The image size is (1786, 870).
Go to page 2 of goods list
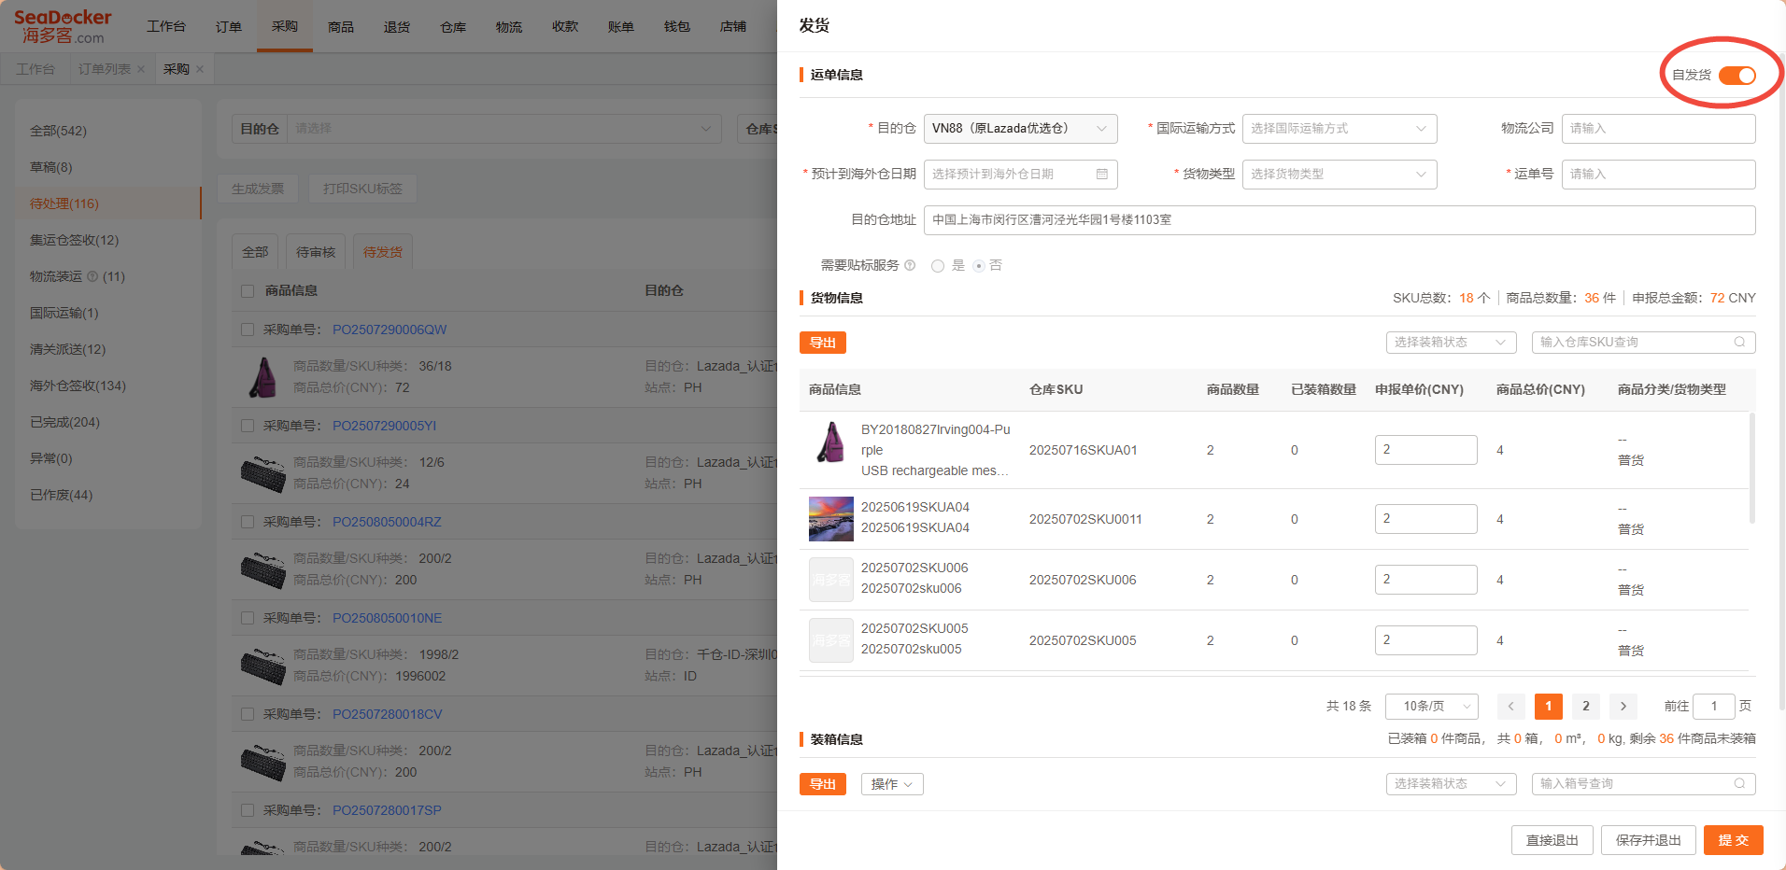(1585, 707)
